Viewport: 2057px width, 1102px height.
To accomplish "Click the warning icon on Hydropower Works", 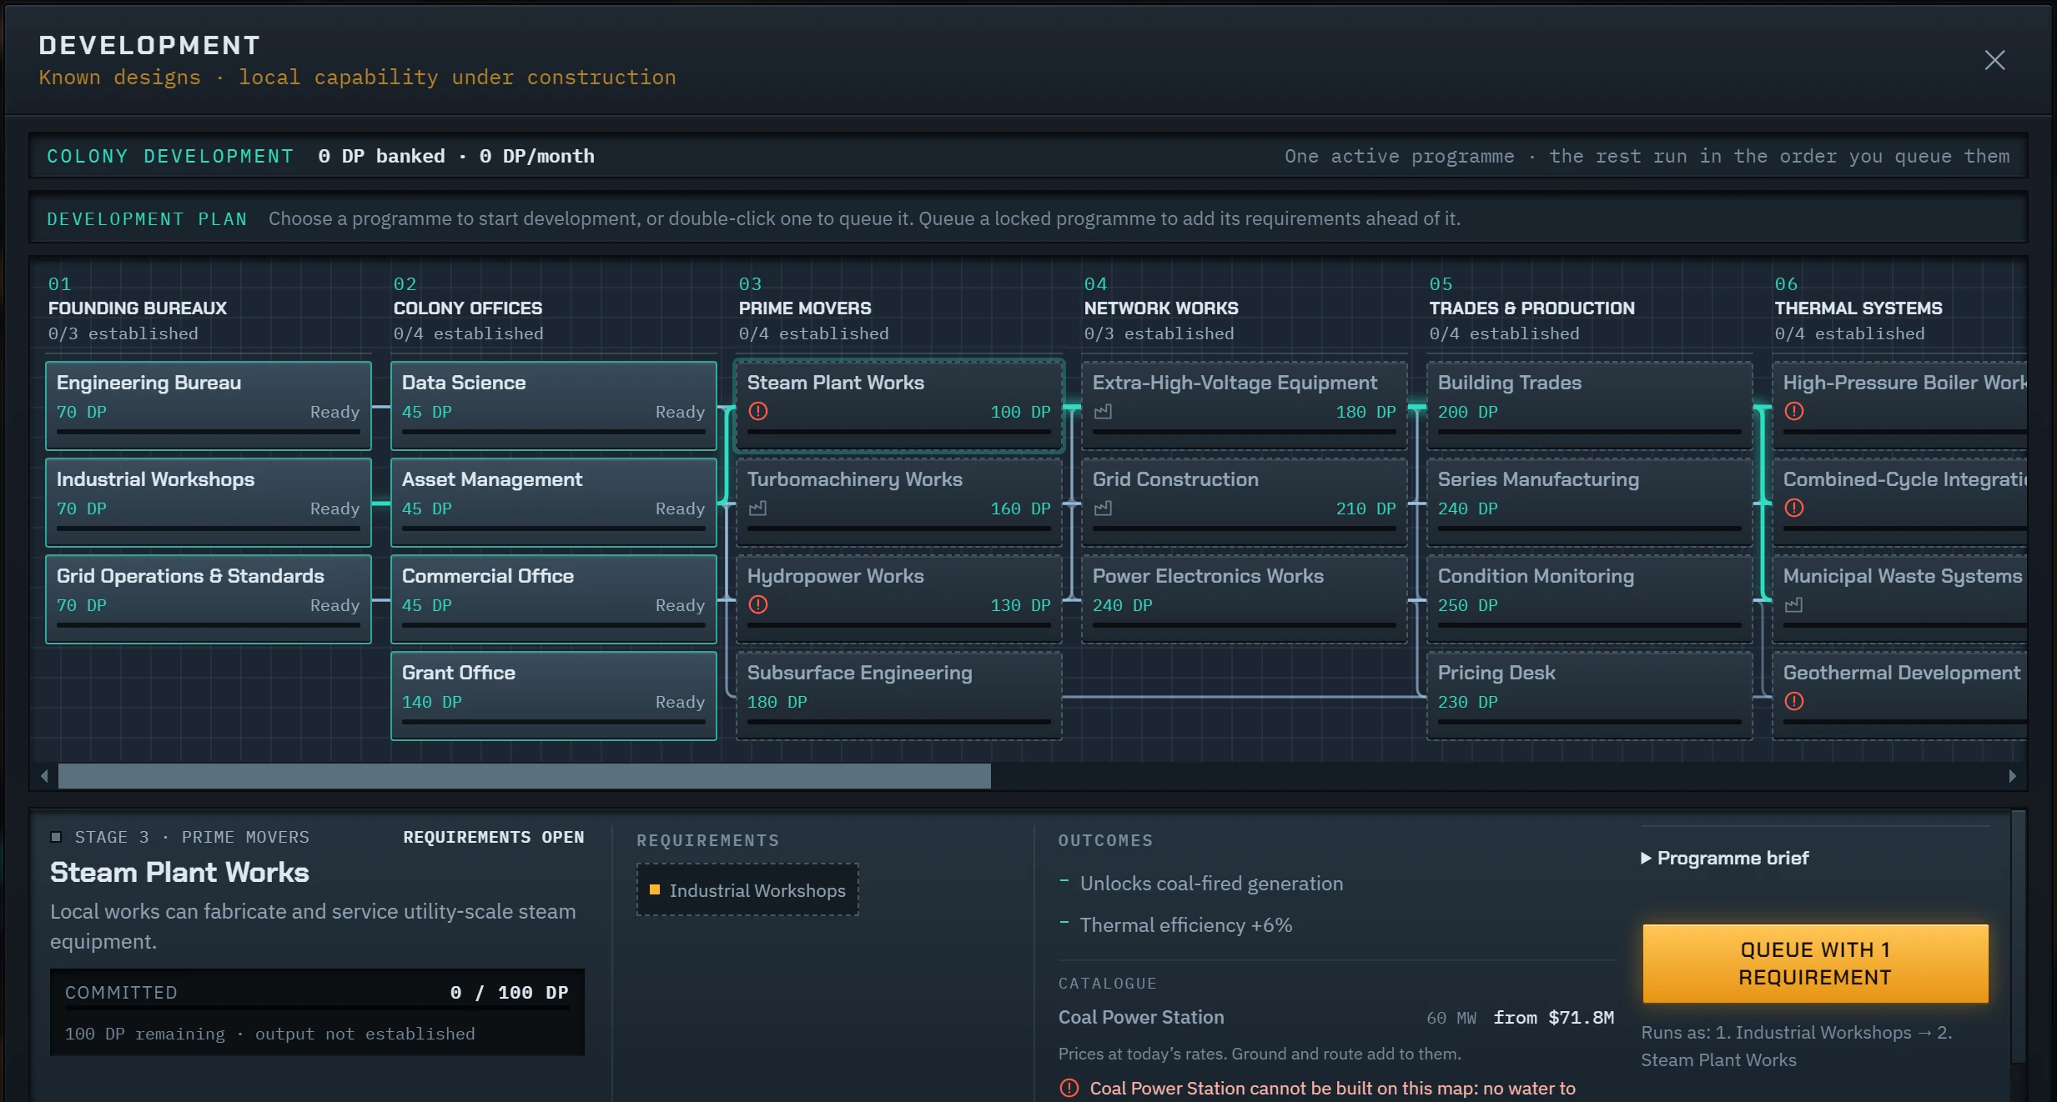I will point(757,604).
